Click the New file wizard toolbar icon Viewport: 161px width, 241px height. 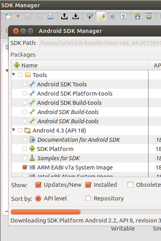(x=8, y=16)
